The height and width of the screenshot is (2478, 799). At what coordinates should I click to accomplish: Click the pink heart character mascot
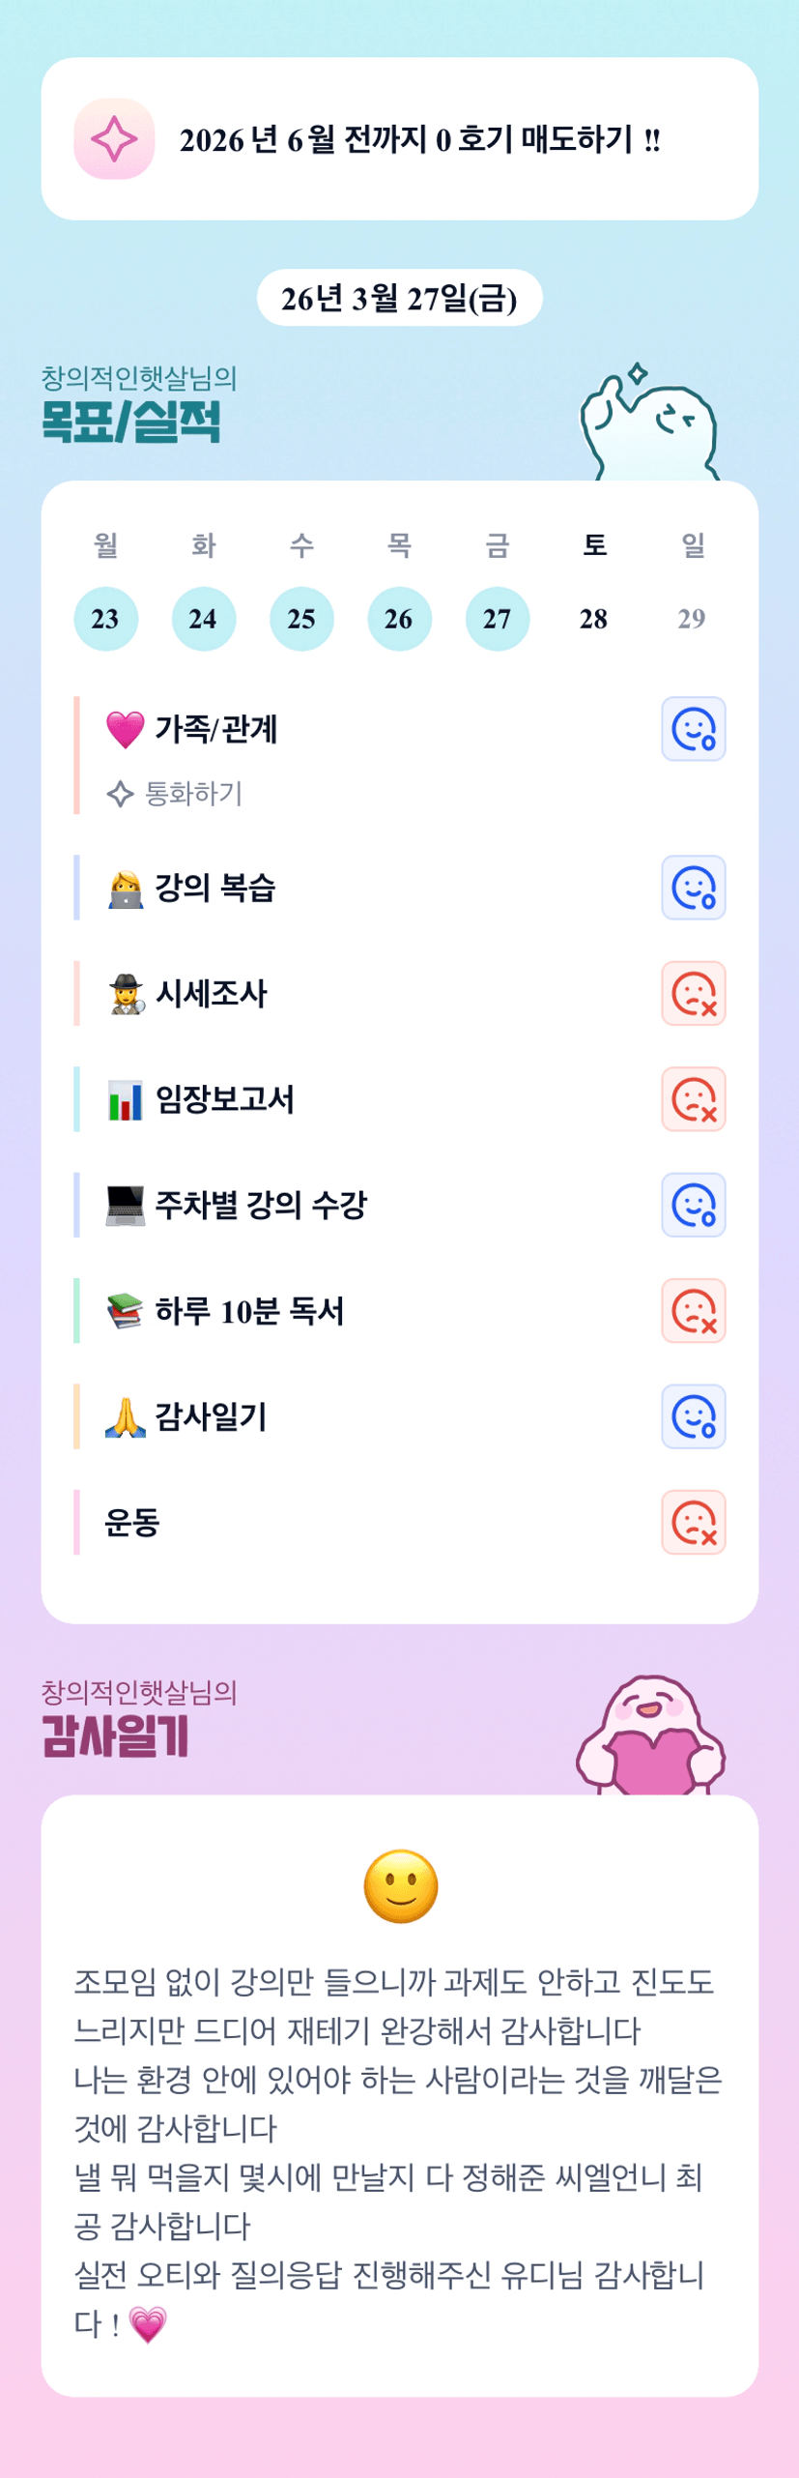pyautogui.click(x=650, y=1737)
